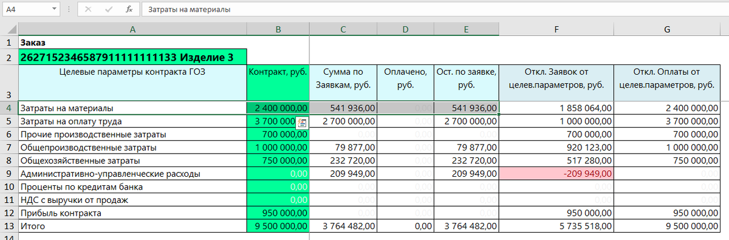The image size is (729, 240).
Task: Click the Cancel entry X icon
Action: coord(89,10)
